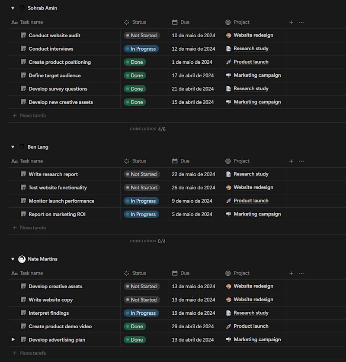Viewport: 346px width, 362px height.
Task: Open more column options in Nate Martins' table
Action: [301, 274]
